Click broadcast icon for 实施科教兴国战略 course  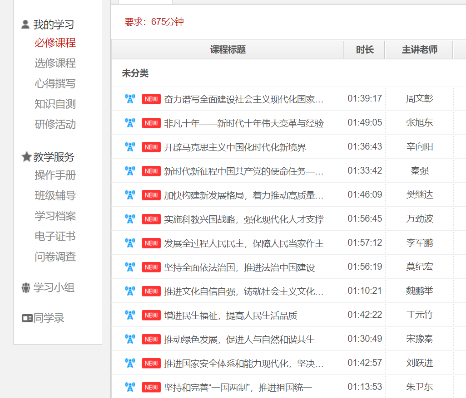point(130,219)
